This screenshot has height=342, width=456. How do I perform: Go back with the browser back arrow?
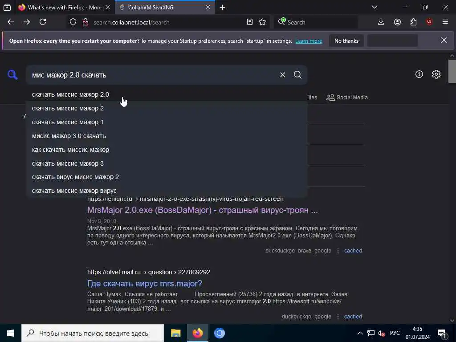[11, 22]
